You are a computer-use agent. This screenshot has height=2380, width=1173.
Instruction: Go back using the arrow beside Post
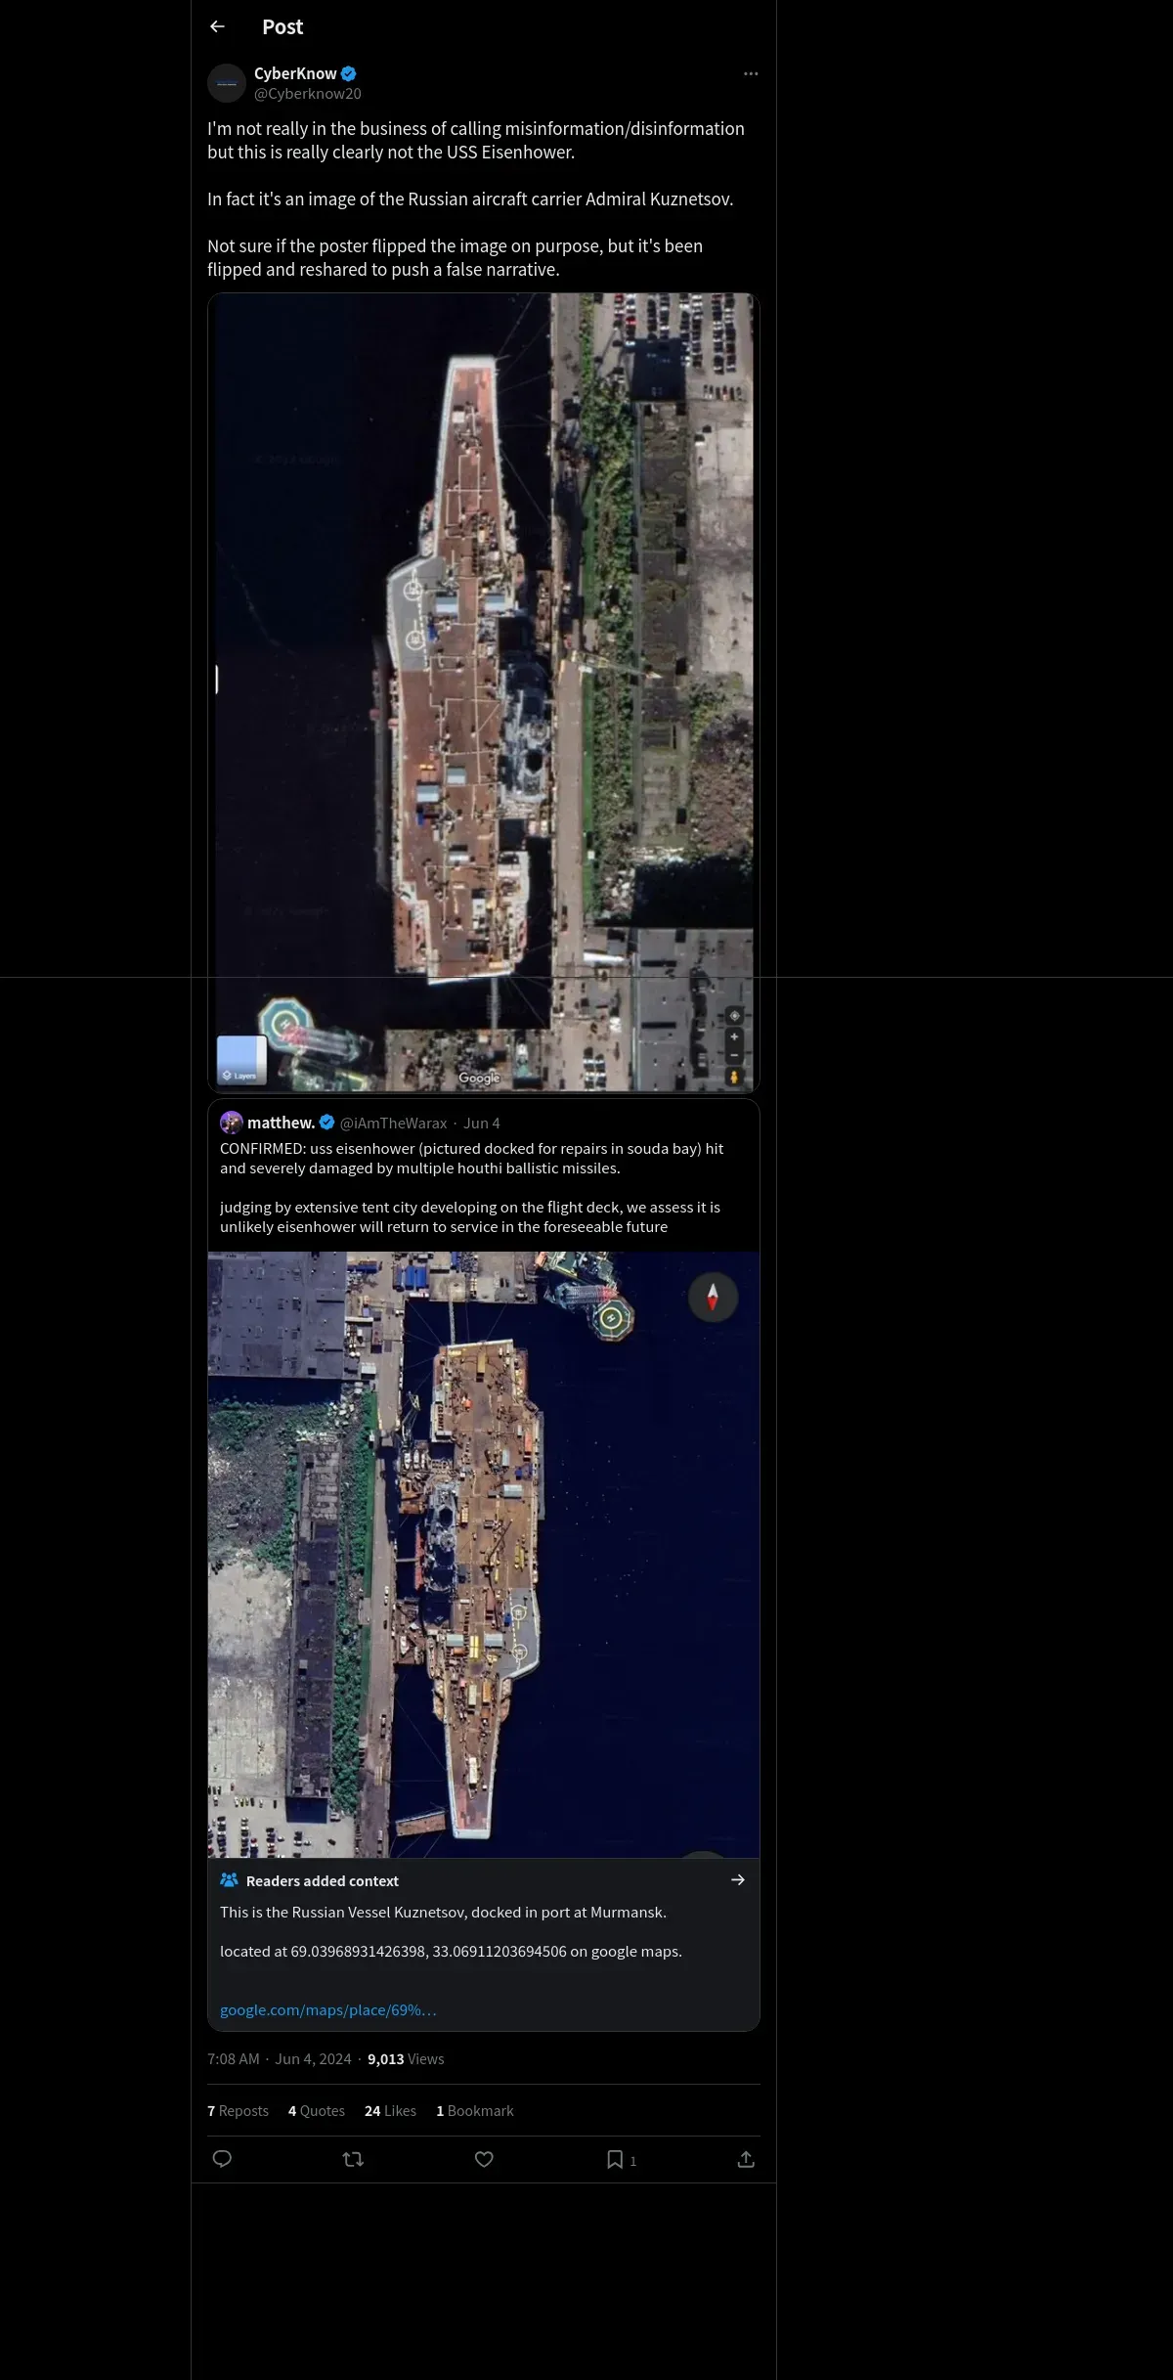(x=217, y=26)
